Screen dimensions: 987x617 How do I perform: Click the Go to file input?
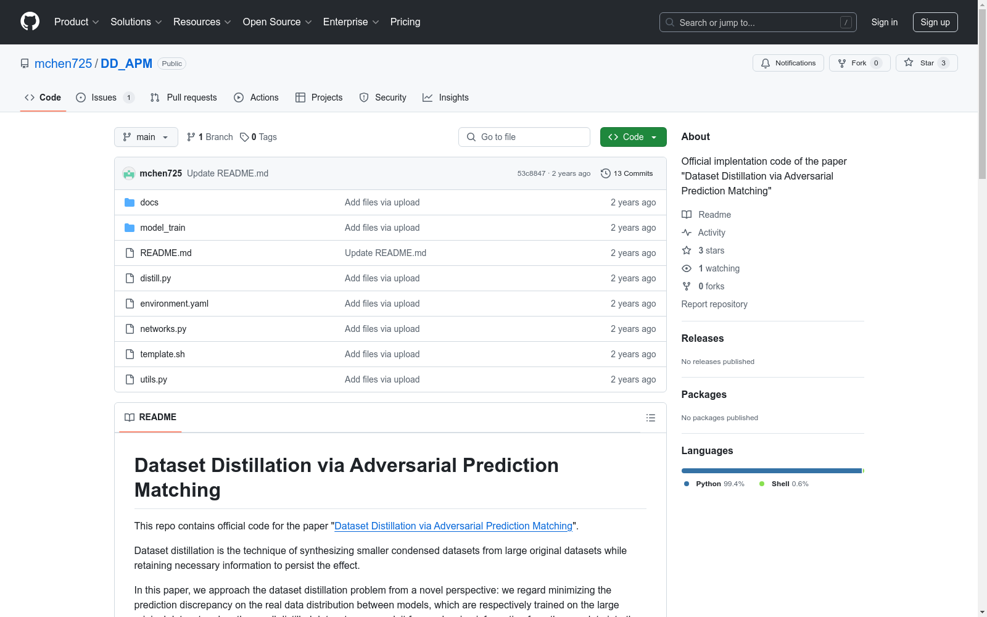(524, 137)
